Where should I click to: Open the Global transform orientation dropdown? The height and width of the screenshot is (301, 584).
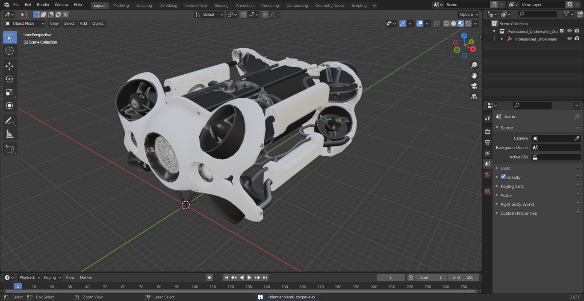pos(209,15)
